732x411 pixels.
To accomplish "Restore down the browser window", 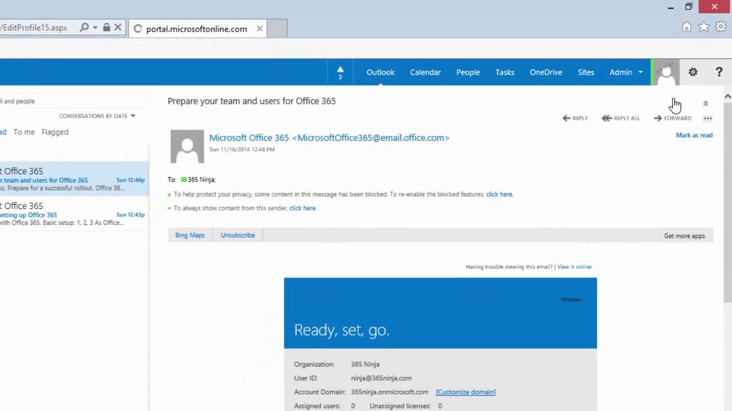I will click(x=689, y=7).
